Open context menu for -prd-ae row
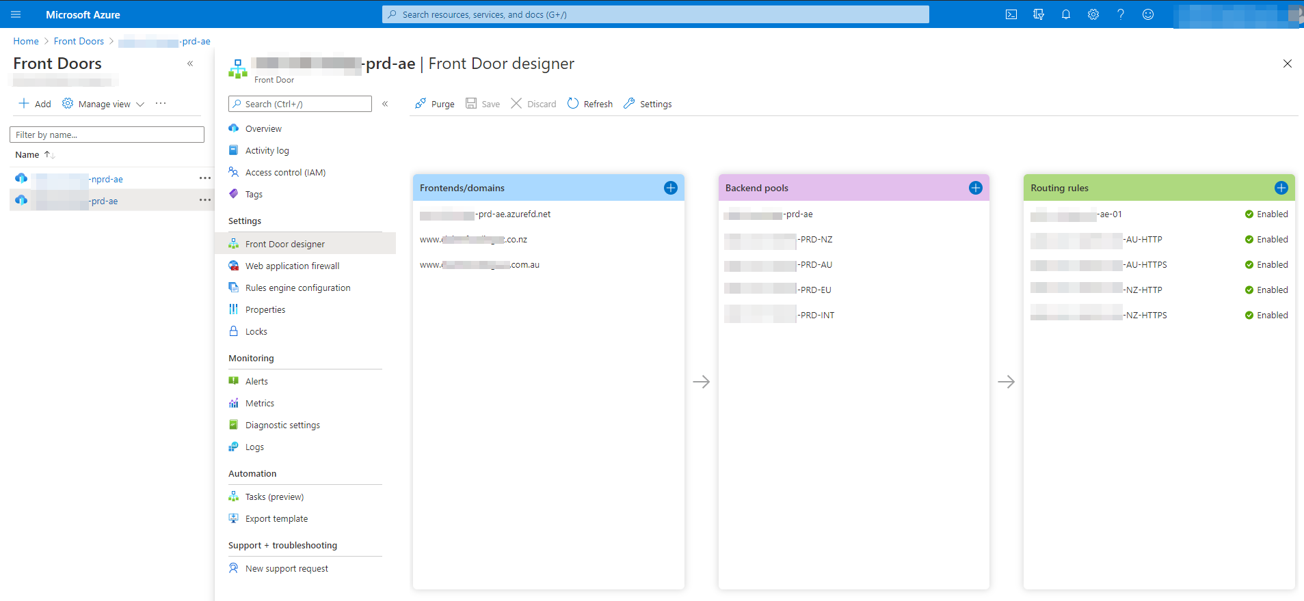The width and height of the screenshot is (1304, 601). 204,200
